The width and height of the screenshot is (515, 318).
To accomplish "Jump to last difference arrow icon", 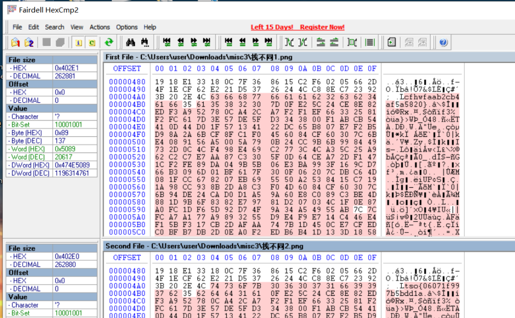I will tap(206, 42).
